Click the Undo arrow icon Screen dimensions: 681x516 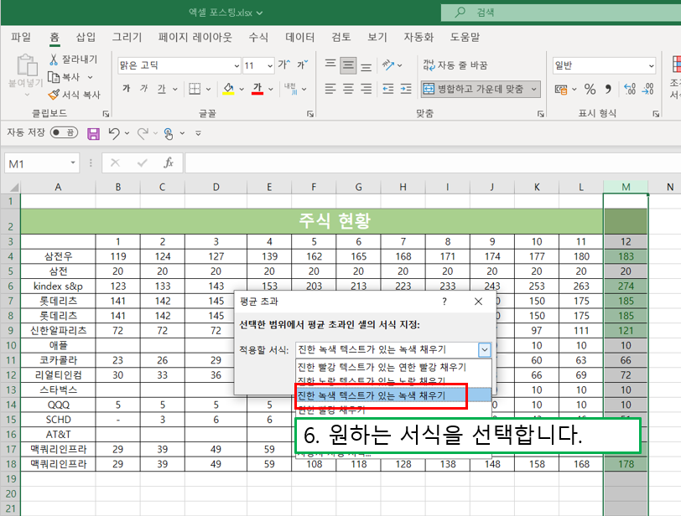(114, 133)
